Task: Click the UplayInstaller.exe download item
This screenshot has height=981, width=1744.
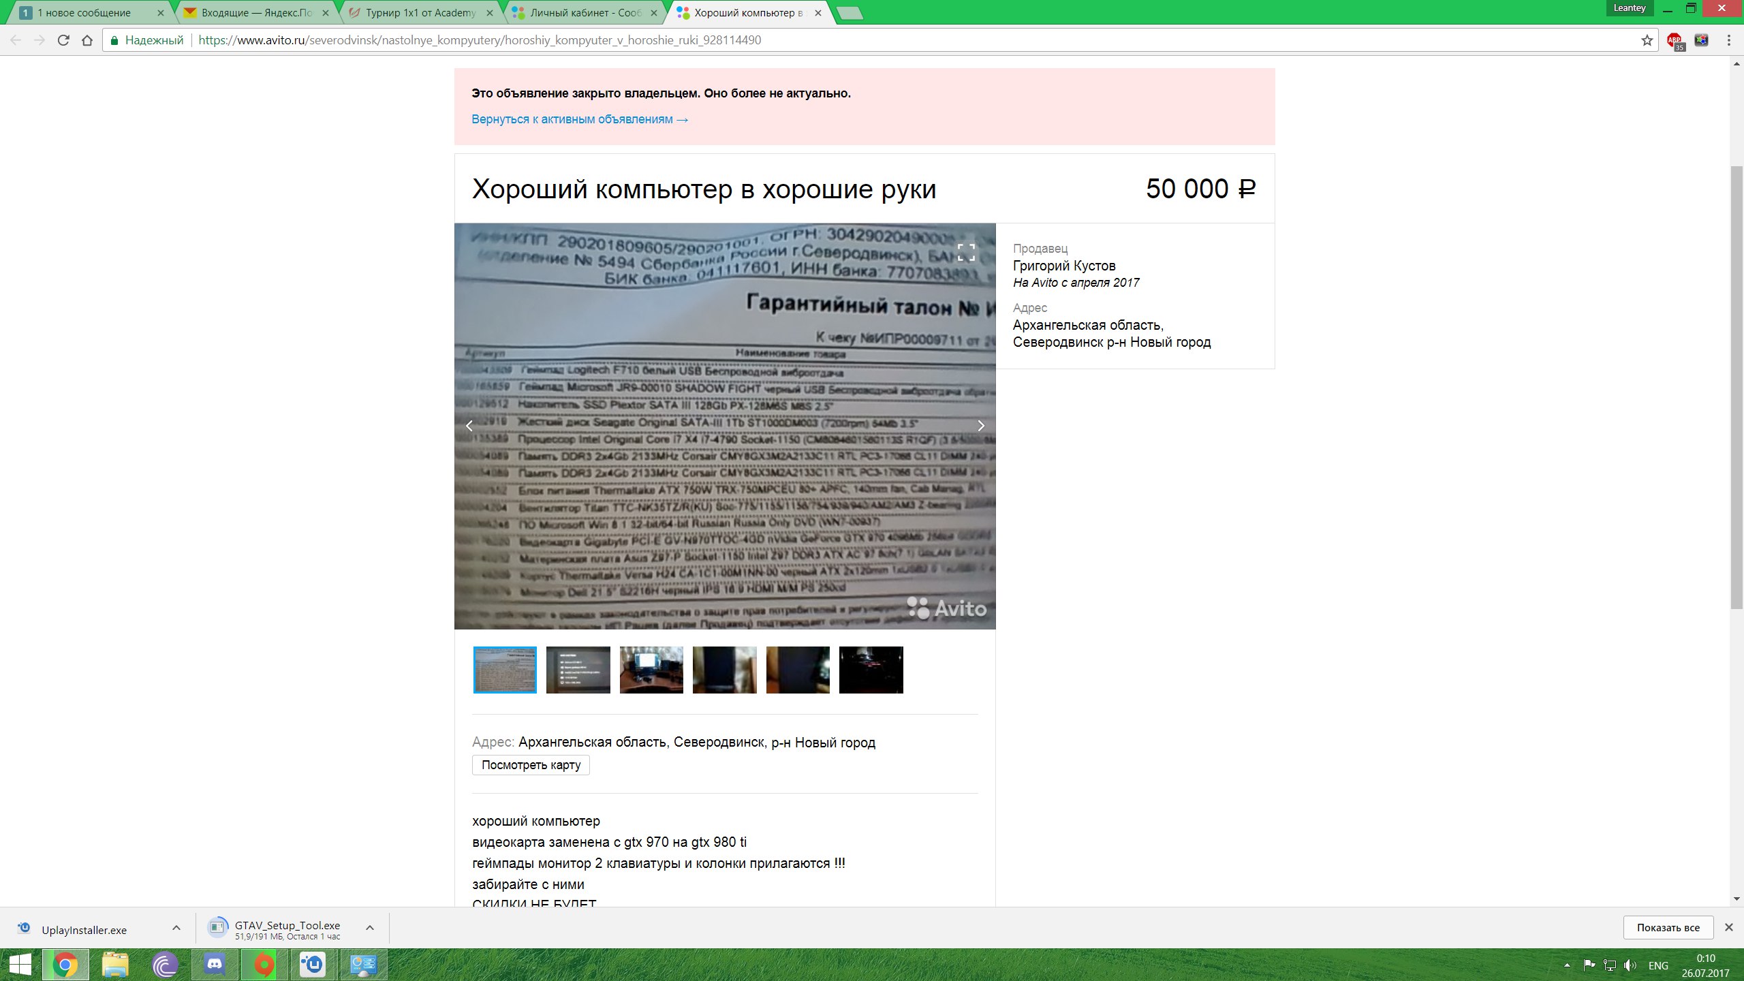Action: [x=84, y=930]
